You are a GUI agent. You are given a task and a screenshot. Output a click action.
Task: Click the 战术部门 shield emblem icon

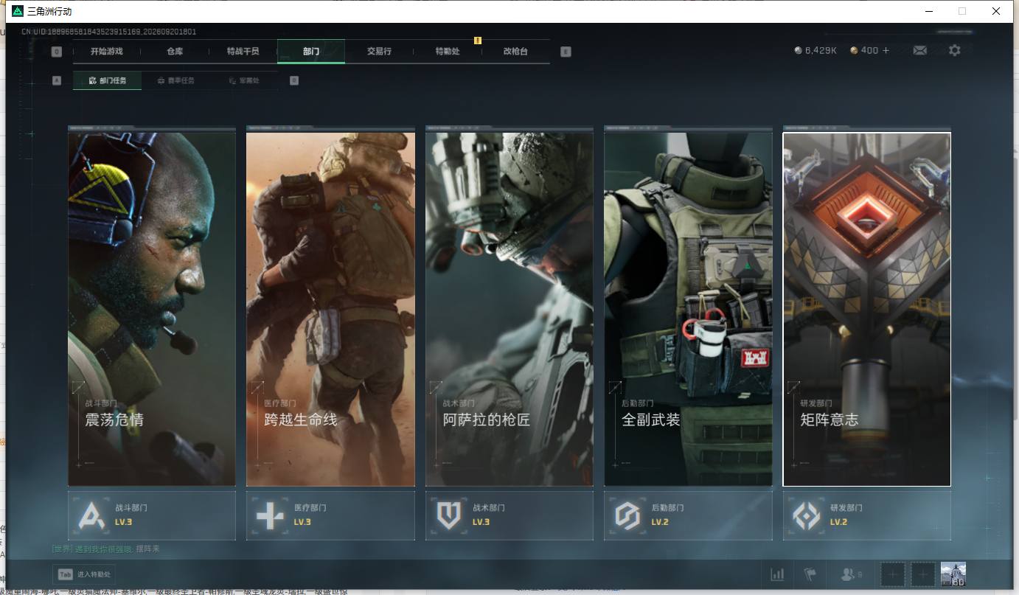448,515
